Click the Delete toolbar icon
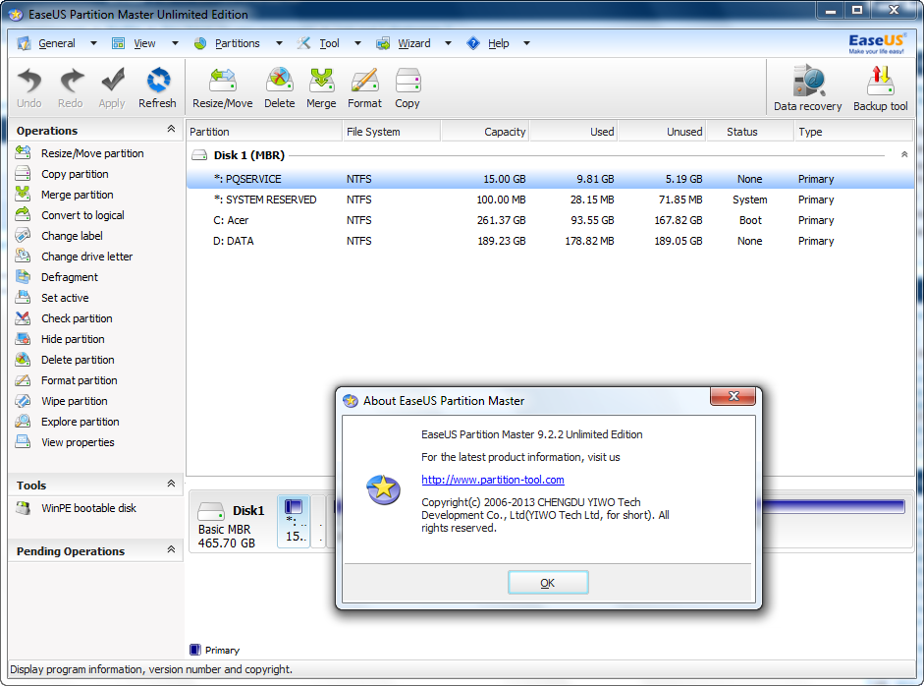 tap(279, 87)
